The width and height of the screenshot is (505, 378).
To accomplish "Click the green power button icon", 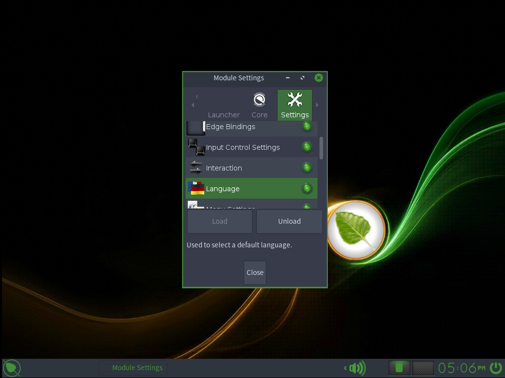I will pyautogui.click(x=496, y=368).
